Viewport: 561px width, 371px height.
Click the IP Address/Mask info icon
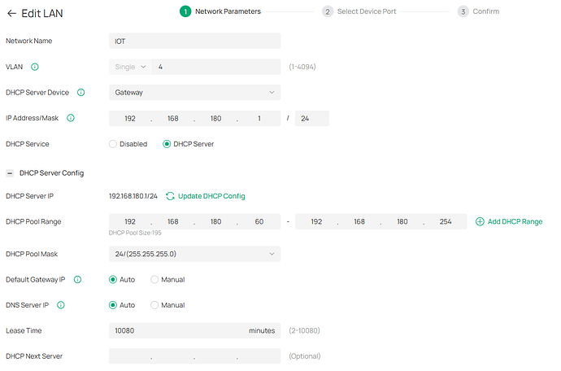(x=71, y=118)
